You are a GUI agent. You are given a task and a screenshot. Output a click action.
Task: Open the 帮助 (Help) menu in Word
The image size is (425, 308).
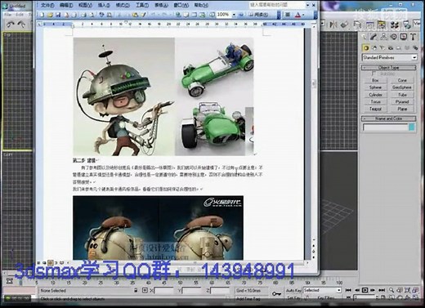pyautogui.click(x=201, y=5)
